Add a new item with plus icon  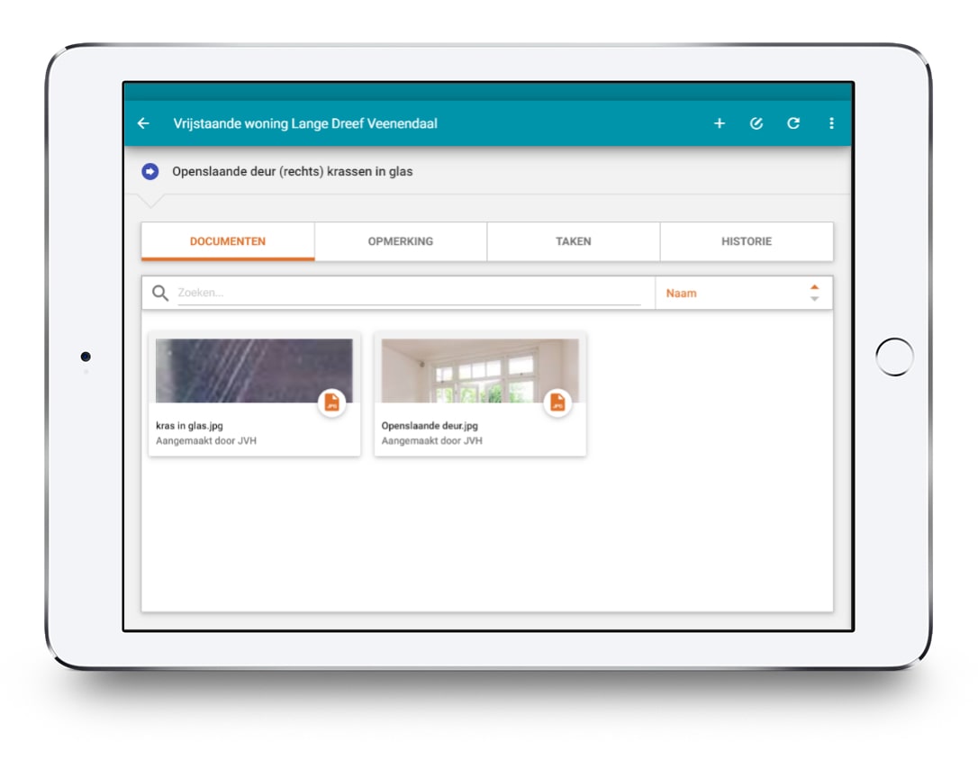click(x=720, y=123)
